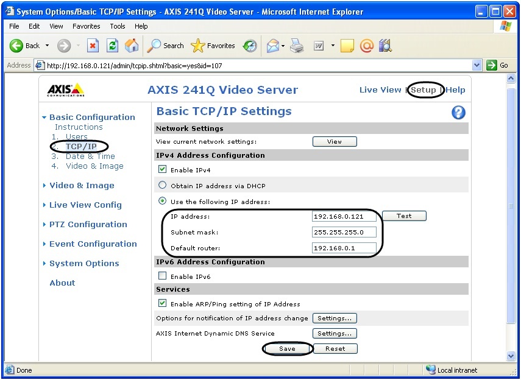The image size is (521, 380).
Task: Click the Print toolbar icon
Action: click(x=297, y=46)
